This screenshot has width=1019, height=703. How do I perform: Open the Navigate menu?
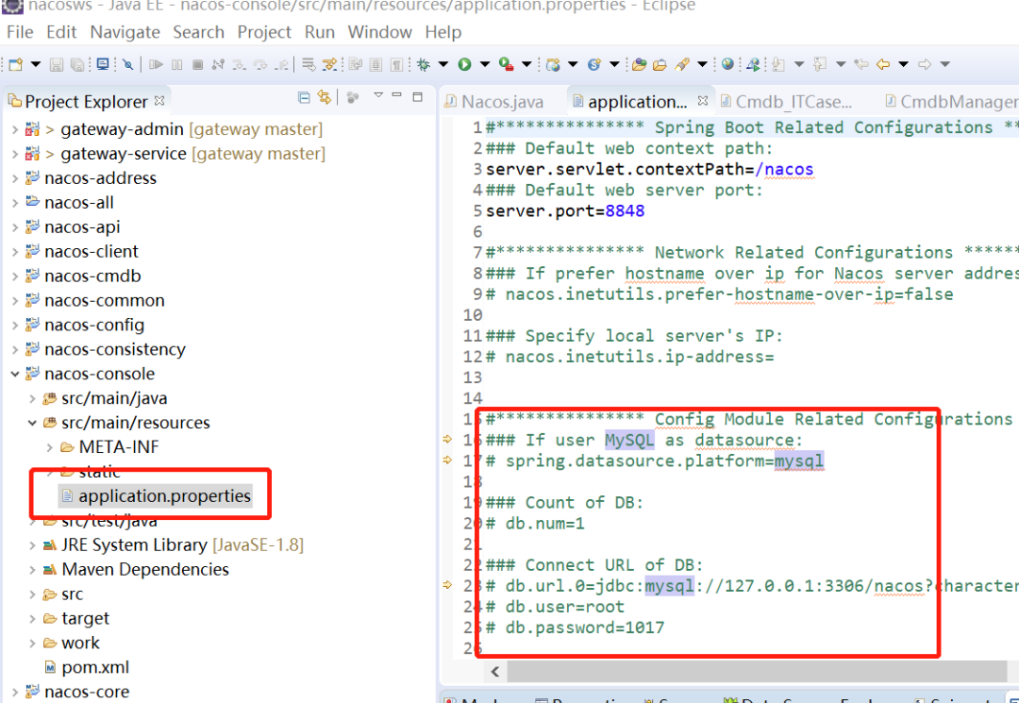point(125,32)
